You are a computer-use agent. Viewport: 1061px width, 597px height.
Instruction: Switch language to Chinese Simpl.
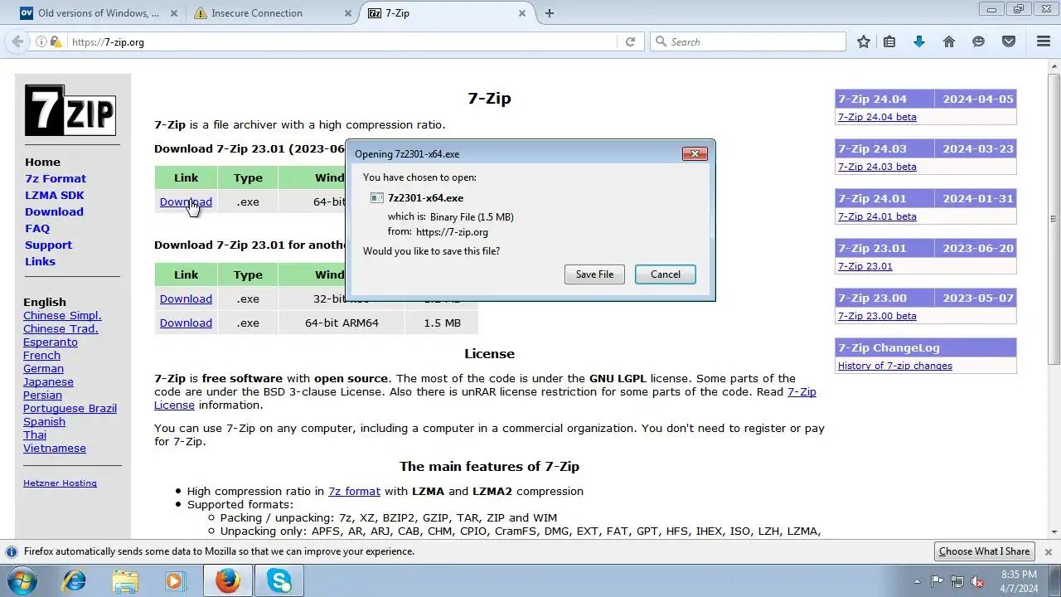(62, 315)
